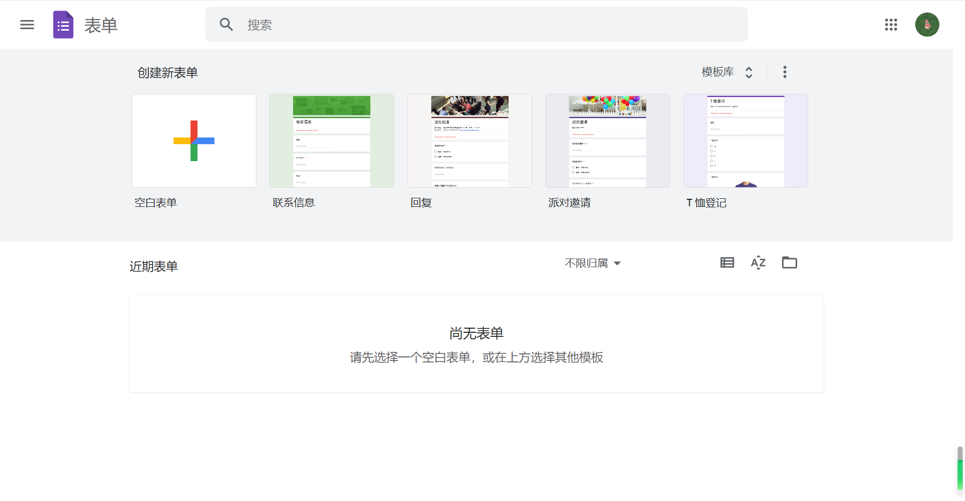The height and width of the screenshot is (501, 965).
Task: Choose the T 恤登记 template thumbnail
Action: pyautogui.click(x=745, y=141)
